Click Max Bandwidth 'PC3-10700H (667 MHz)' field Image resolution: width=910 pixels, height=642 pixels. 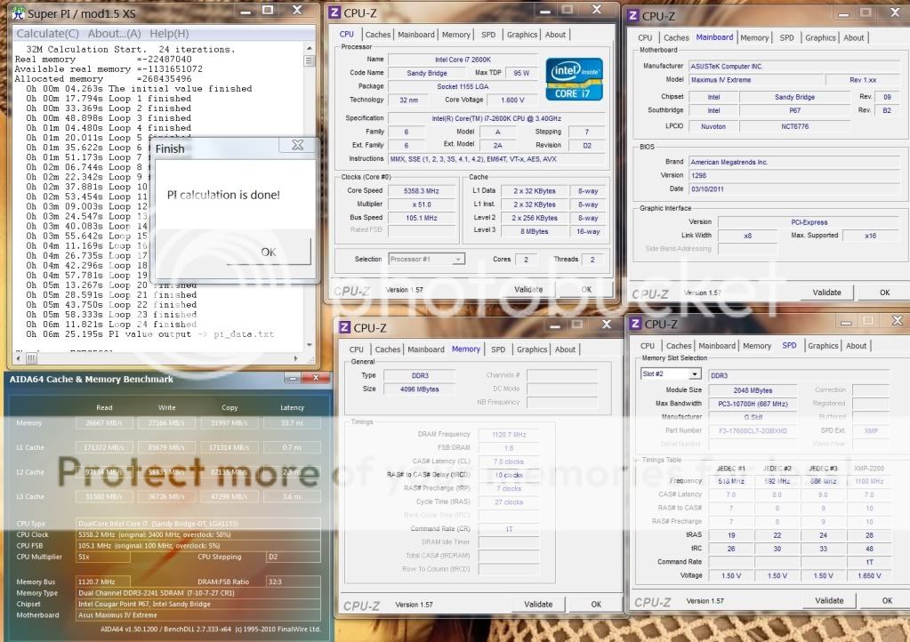click(x=753, y=403)
